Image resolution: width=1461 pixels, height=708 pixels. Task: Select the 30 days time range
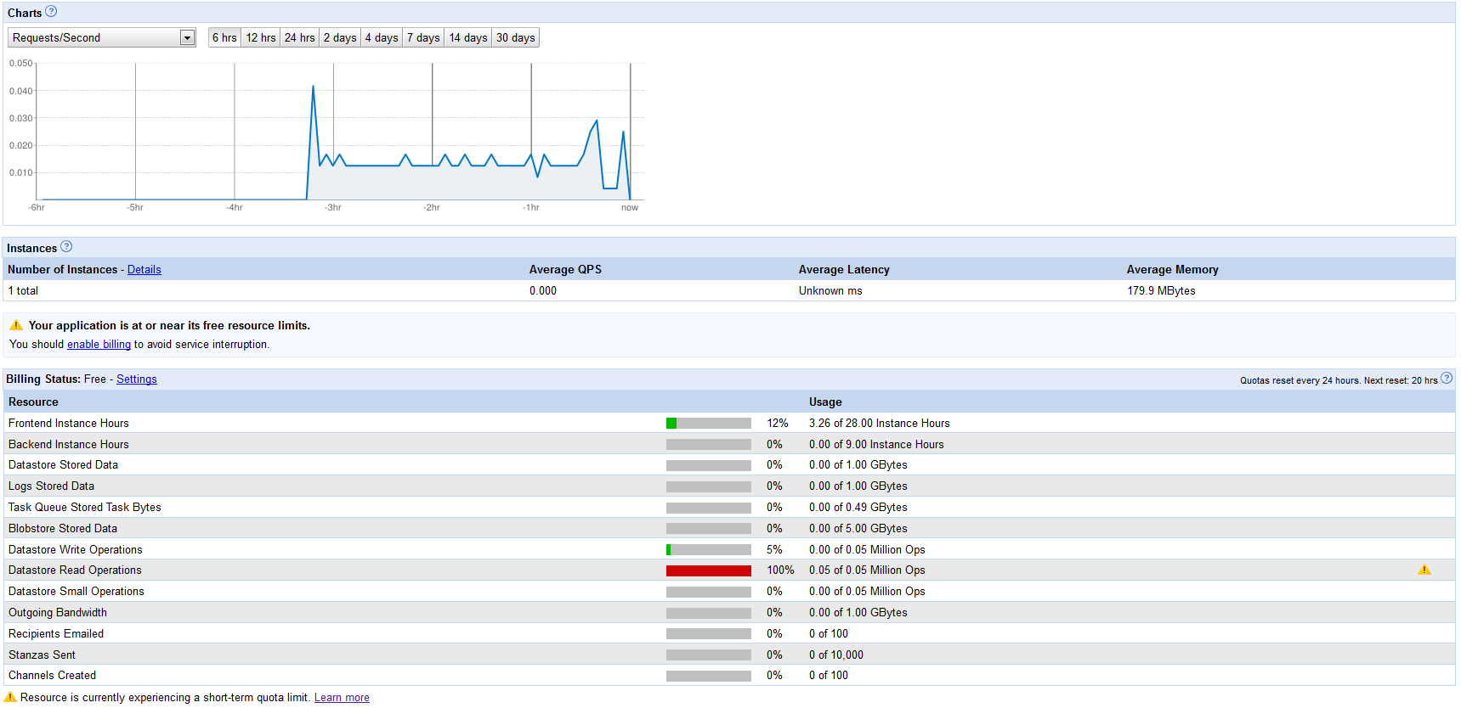[x=516, y=37]
